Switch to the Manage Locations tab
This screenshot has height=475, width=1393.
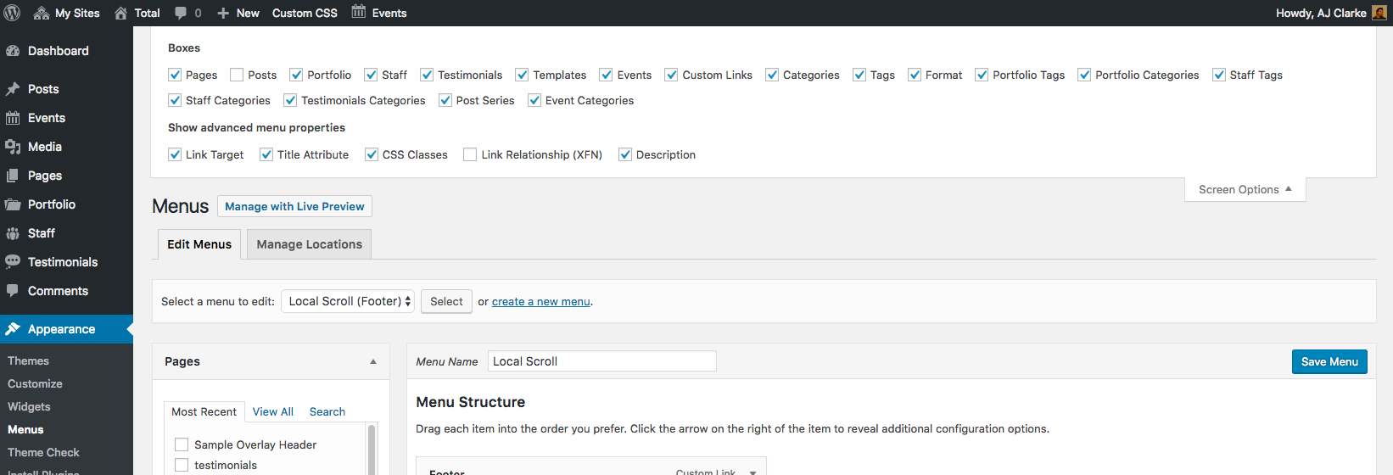tap(309, 244)
